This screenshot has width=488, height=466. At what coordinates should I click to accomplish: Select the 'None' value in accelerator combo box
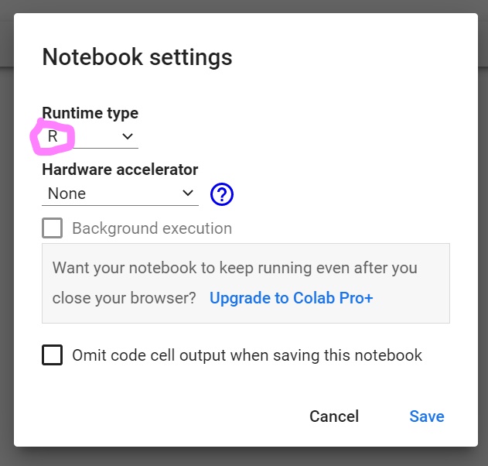pos(67,194)
